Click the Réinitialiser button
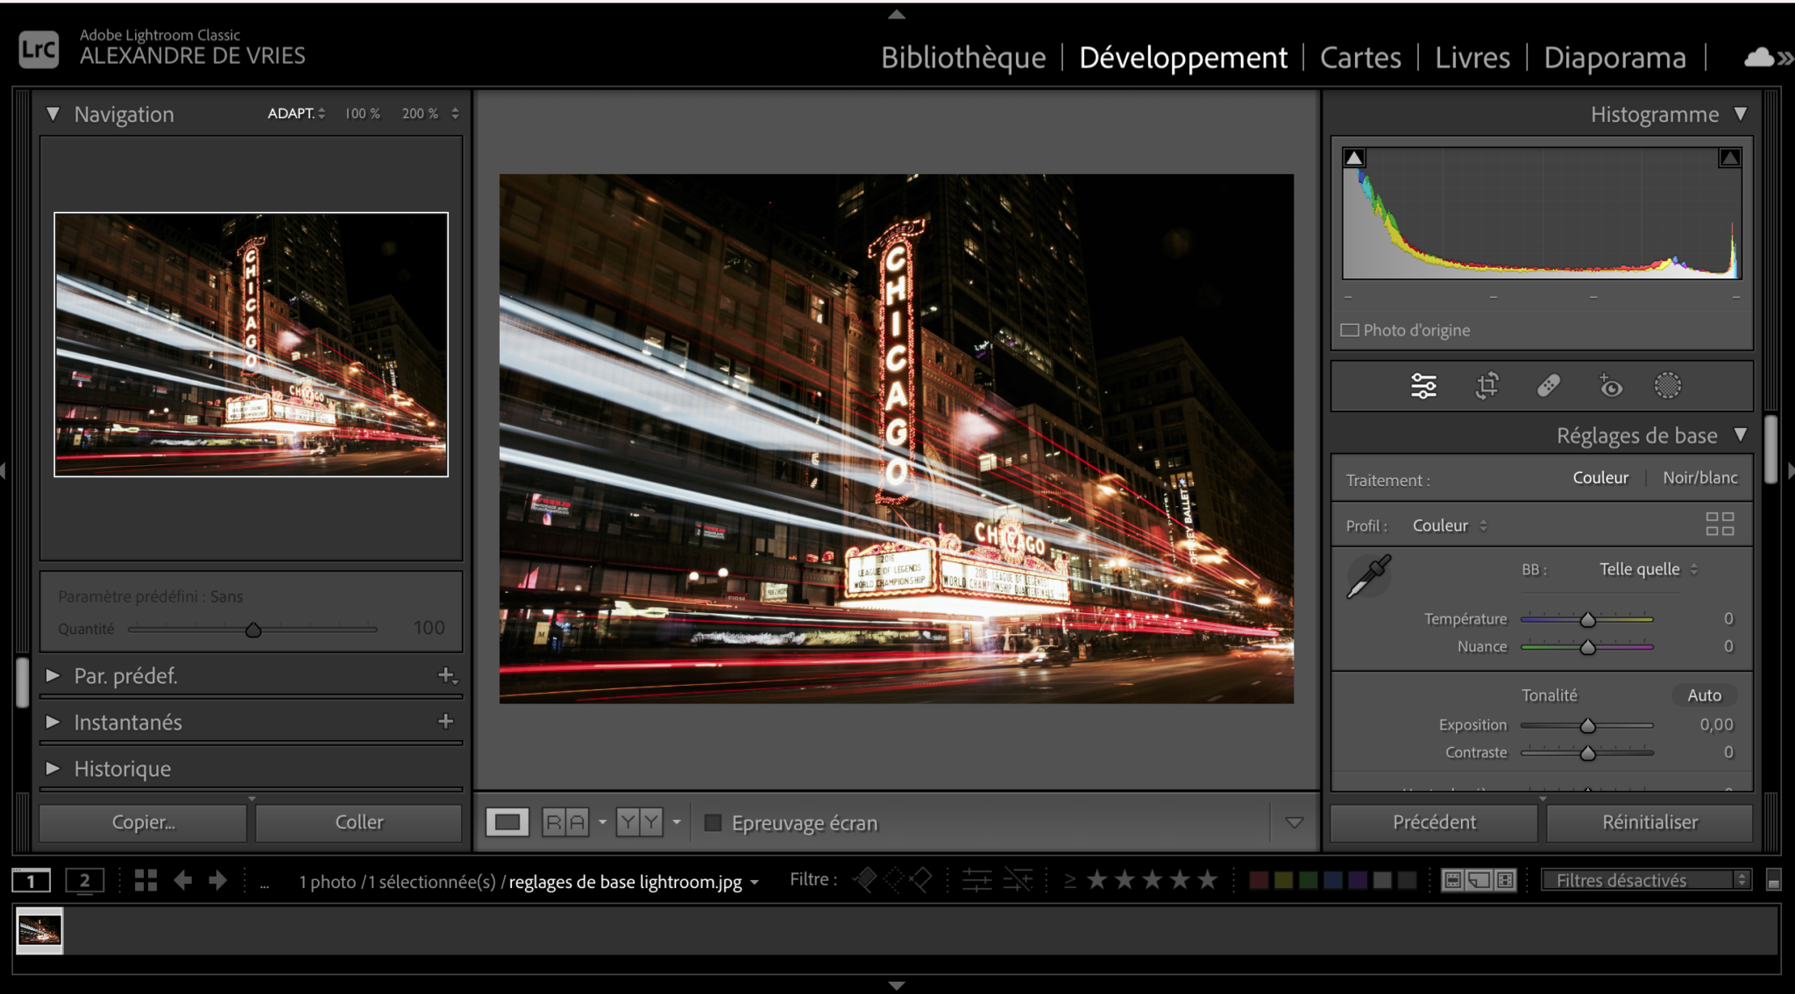The width and height of the screenshot is (1795, 994). click(1650, 821)
